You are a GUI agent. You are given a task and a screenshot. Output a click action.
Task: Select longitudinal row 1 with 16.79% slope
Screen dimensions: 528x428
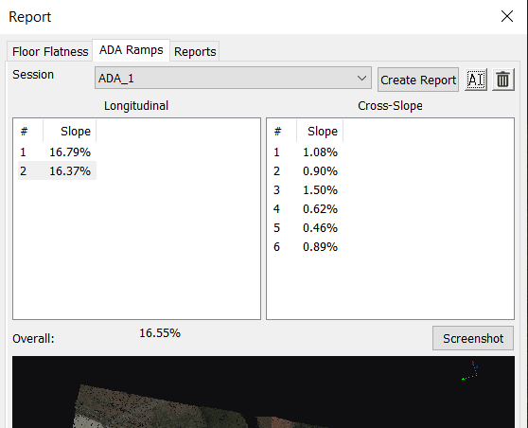pos(57,152)
